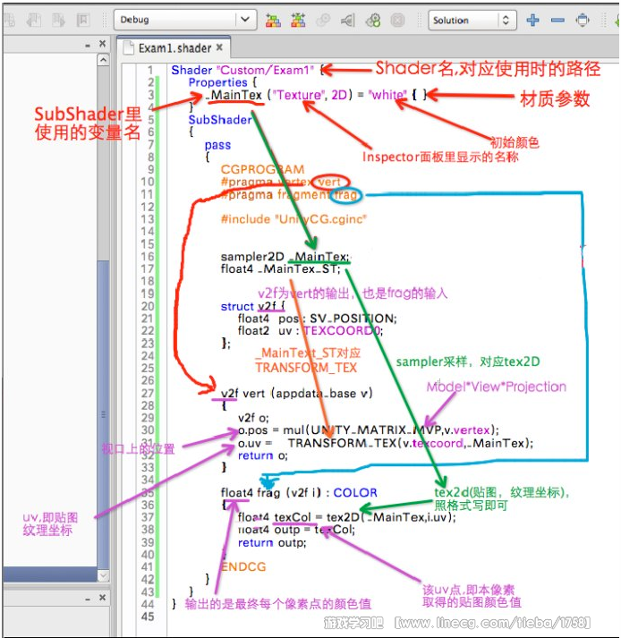Click the Rebuild All bricks icon
621x638 pixels.
pyautogui.click(x=298, y=20)
